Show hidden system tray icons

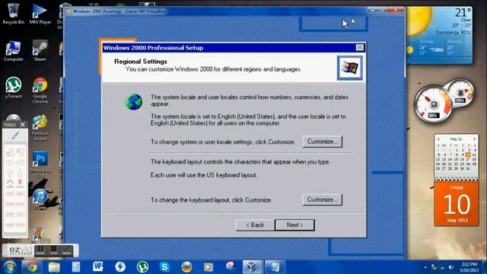pyautogui.click(x=425, y=267)
